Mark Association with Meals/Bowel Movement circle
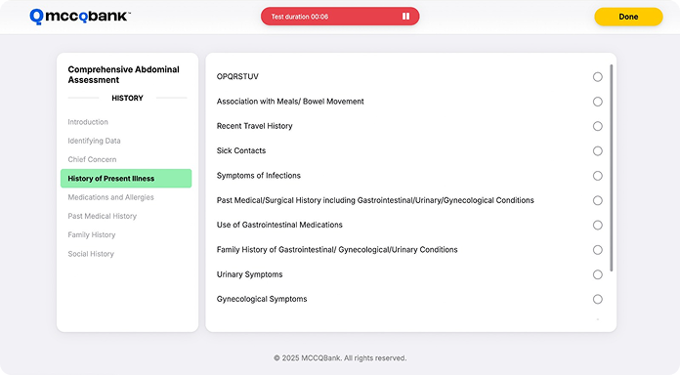680x375 pixels. click(x=598, y=102)
